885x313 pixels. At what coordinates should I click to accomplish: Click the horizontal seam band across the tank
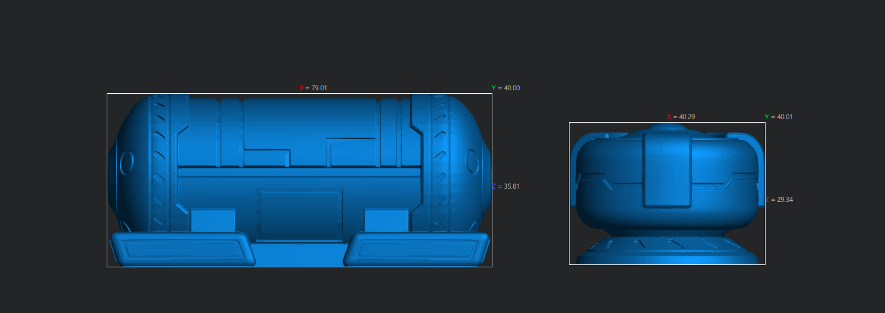point(299,172)
